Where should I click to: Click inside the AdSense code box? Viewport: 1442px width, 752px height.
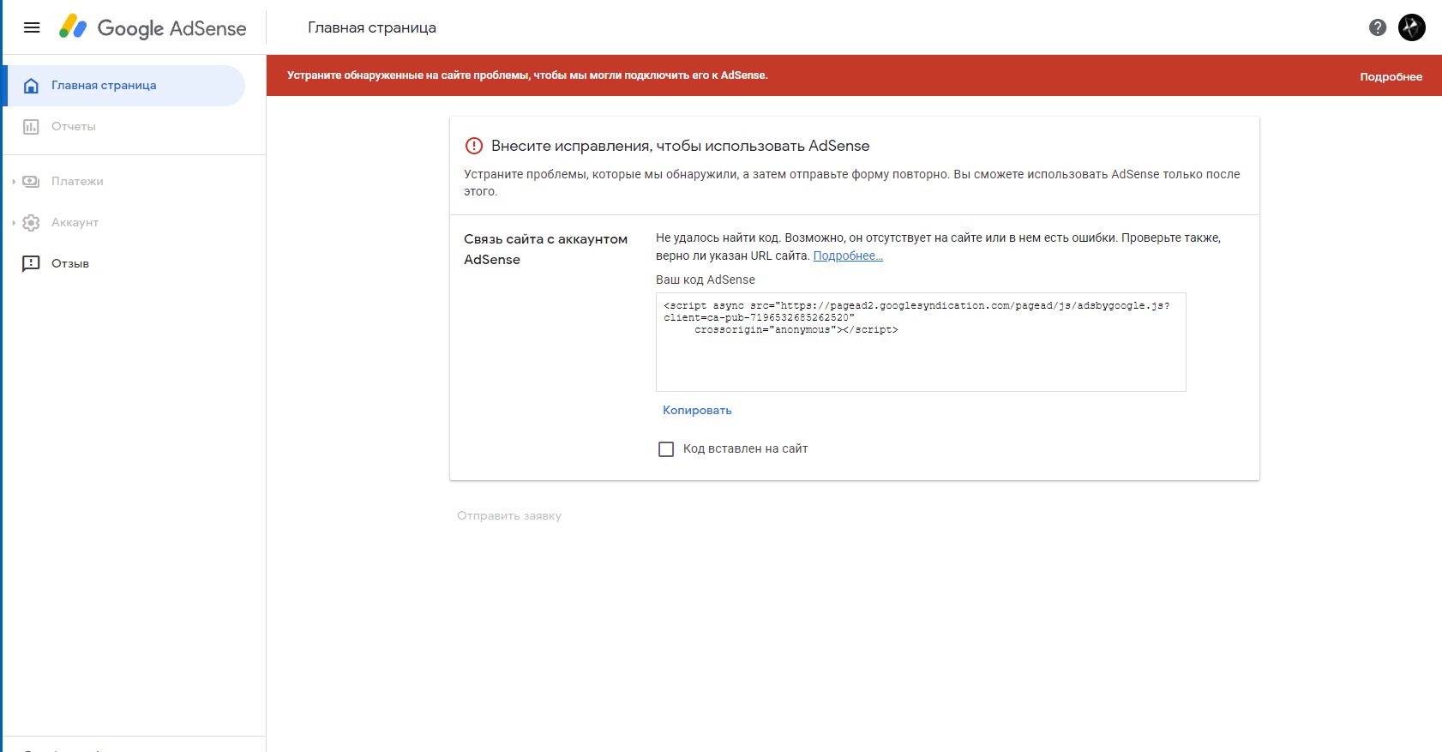coord(921,342)
